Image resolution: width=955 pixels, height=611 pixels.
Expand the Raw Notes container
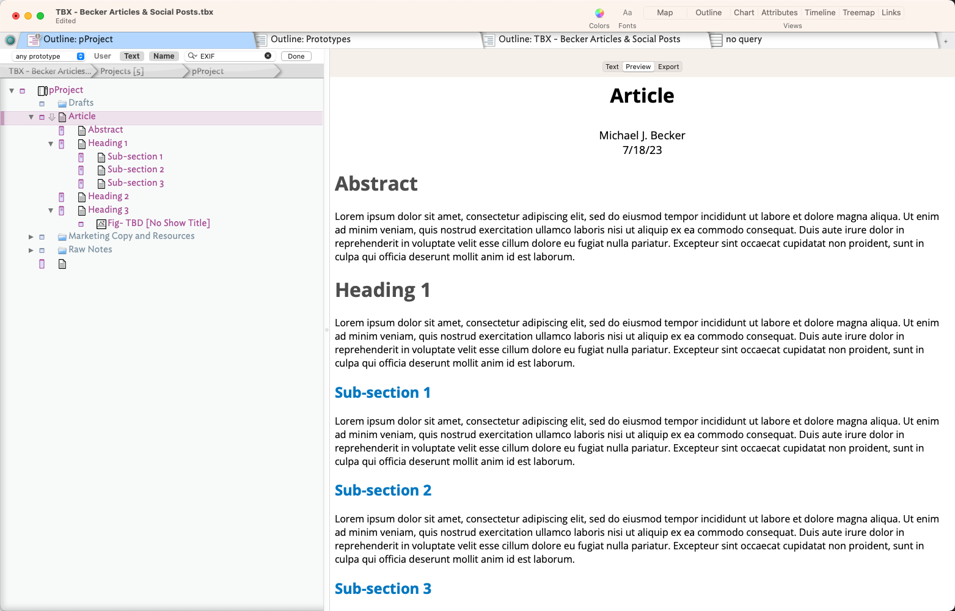(31, 250)
